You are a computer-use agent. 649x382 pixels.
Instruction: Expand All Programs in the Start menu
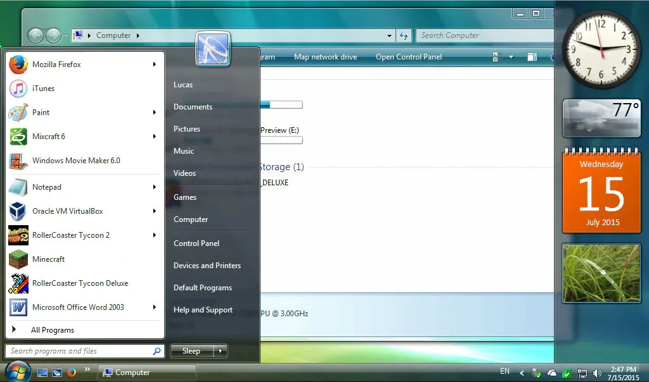pyautogui.click(x=85, y=330)
